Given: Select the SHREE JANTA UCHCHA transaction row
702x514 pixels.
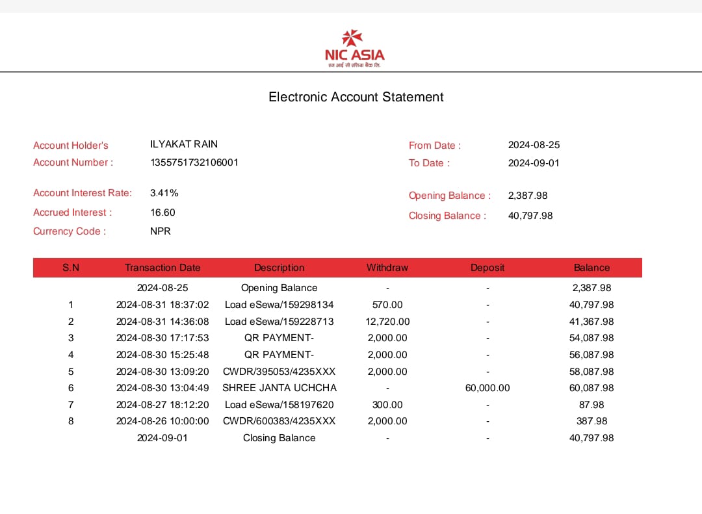Looking at the screenshot, I should [337, 388].
